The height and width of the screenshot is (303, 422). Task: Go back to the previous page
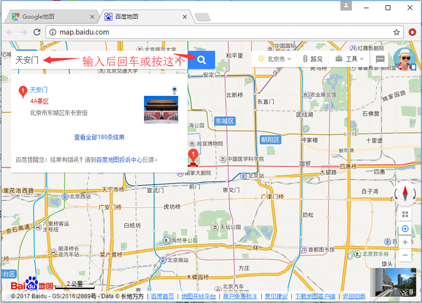[10, 32]
